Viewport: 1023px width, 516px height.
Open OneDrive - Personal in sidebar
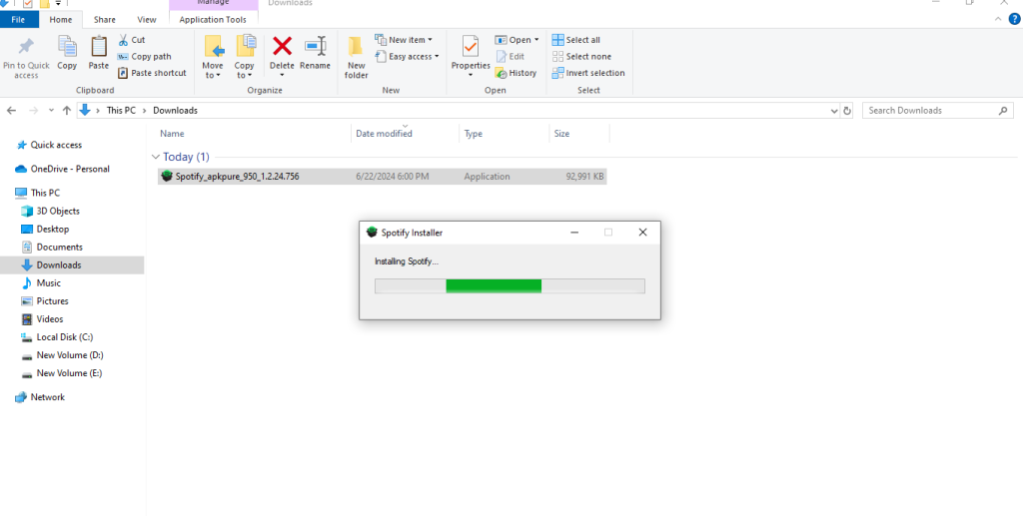coord(63,170)
